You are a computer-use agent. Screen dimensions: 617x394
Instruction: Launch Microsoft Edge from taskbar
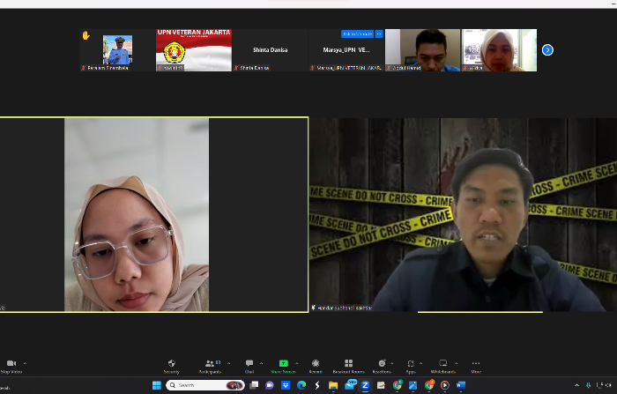pos(301,385)
